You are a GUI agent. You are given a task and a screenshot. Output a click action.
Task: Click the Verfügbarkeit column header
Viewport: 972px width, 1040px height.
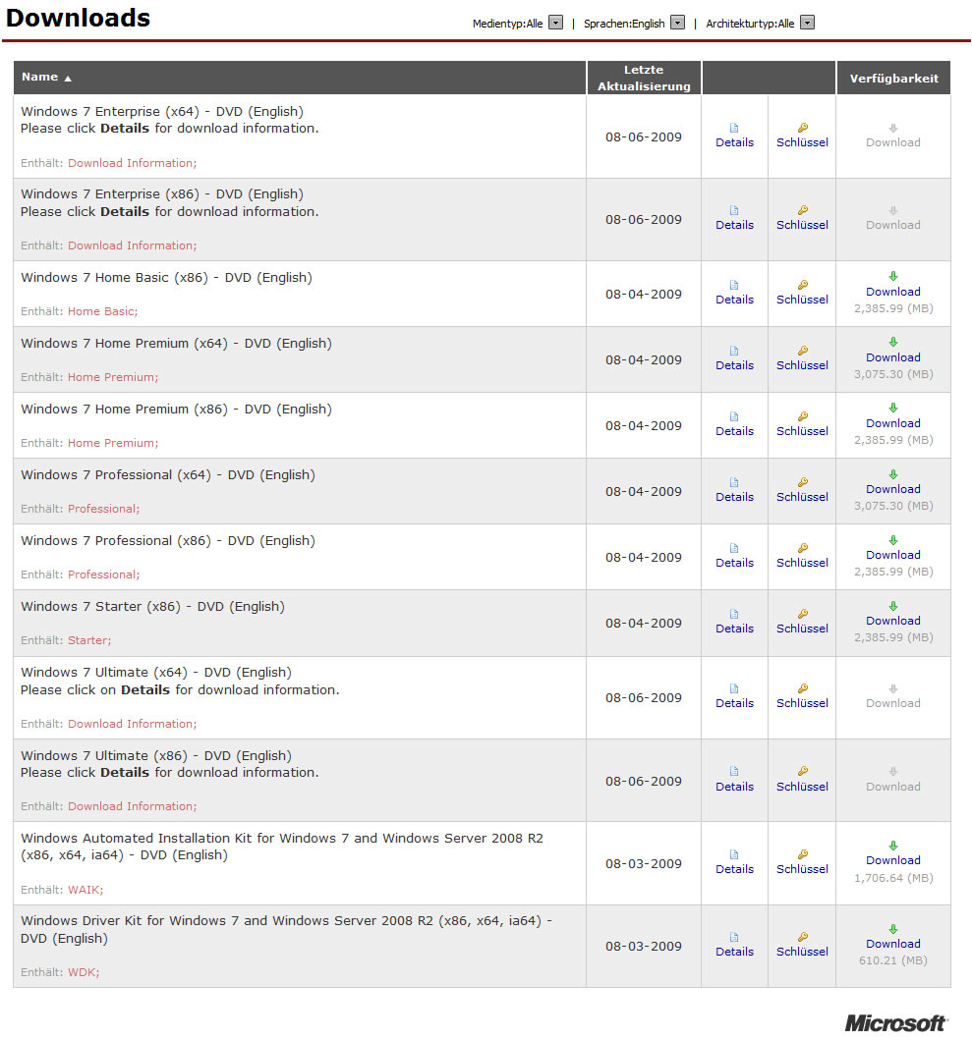pos(893,79)
